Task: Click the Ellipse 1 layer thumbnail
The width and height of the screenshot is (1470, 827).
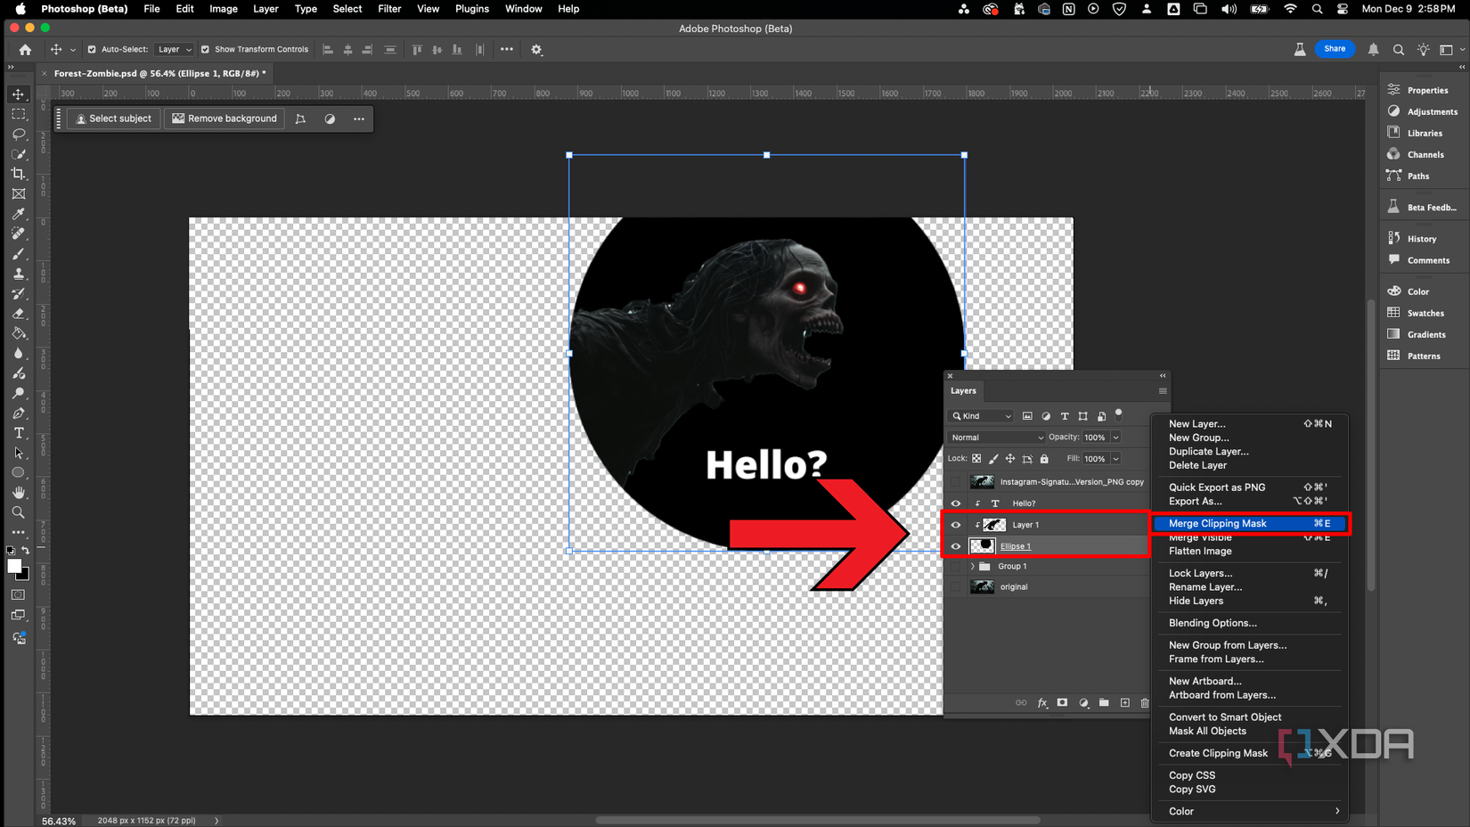Action: click(x=982, y=546)
